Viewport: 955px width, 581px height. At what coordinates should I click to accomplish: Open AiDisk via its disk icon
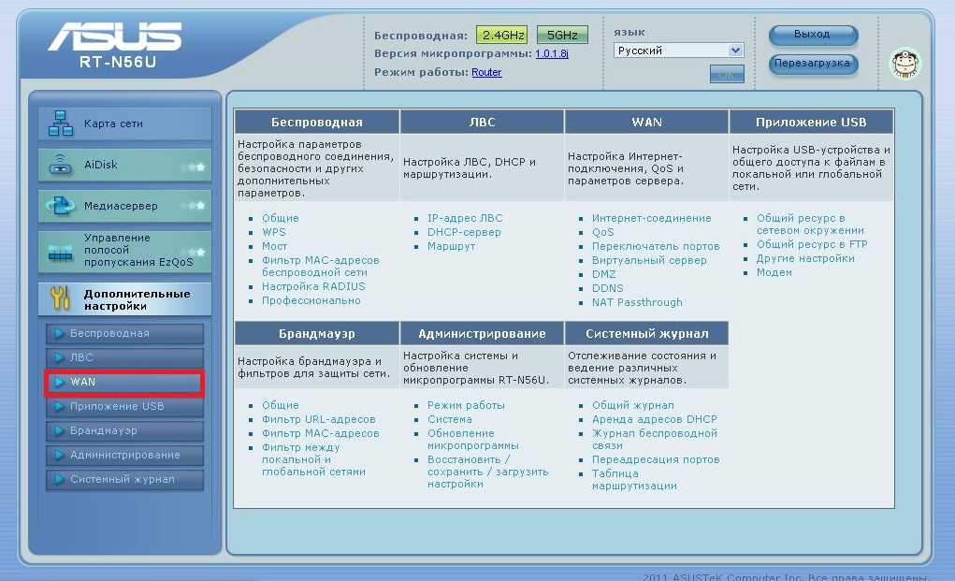[61, 165]
